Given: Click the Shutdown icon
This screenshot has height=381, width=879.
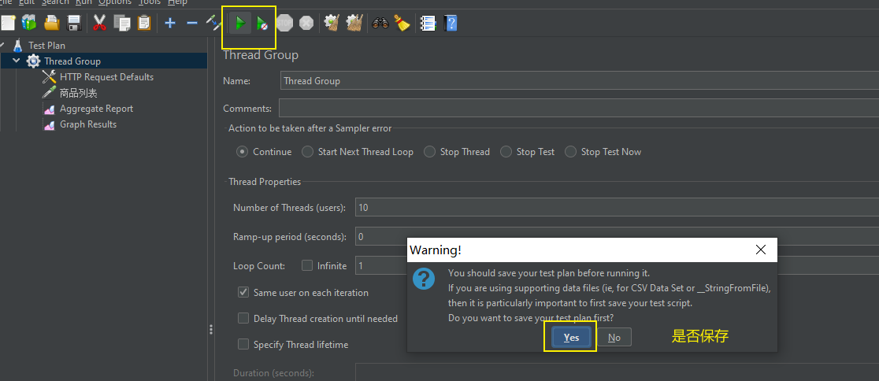Looking at the screenshot, I should click(x=306, y=23).
